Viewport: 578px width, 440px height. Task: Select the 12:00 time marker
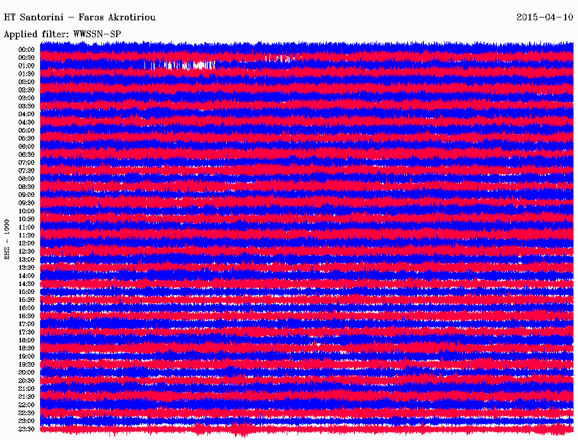click(27, 243)
